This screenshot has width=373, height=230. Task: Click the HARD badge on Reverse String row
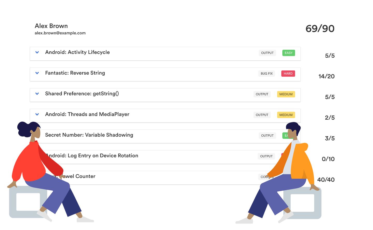pos(288,74)
